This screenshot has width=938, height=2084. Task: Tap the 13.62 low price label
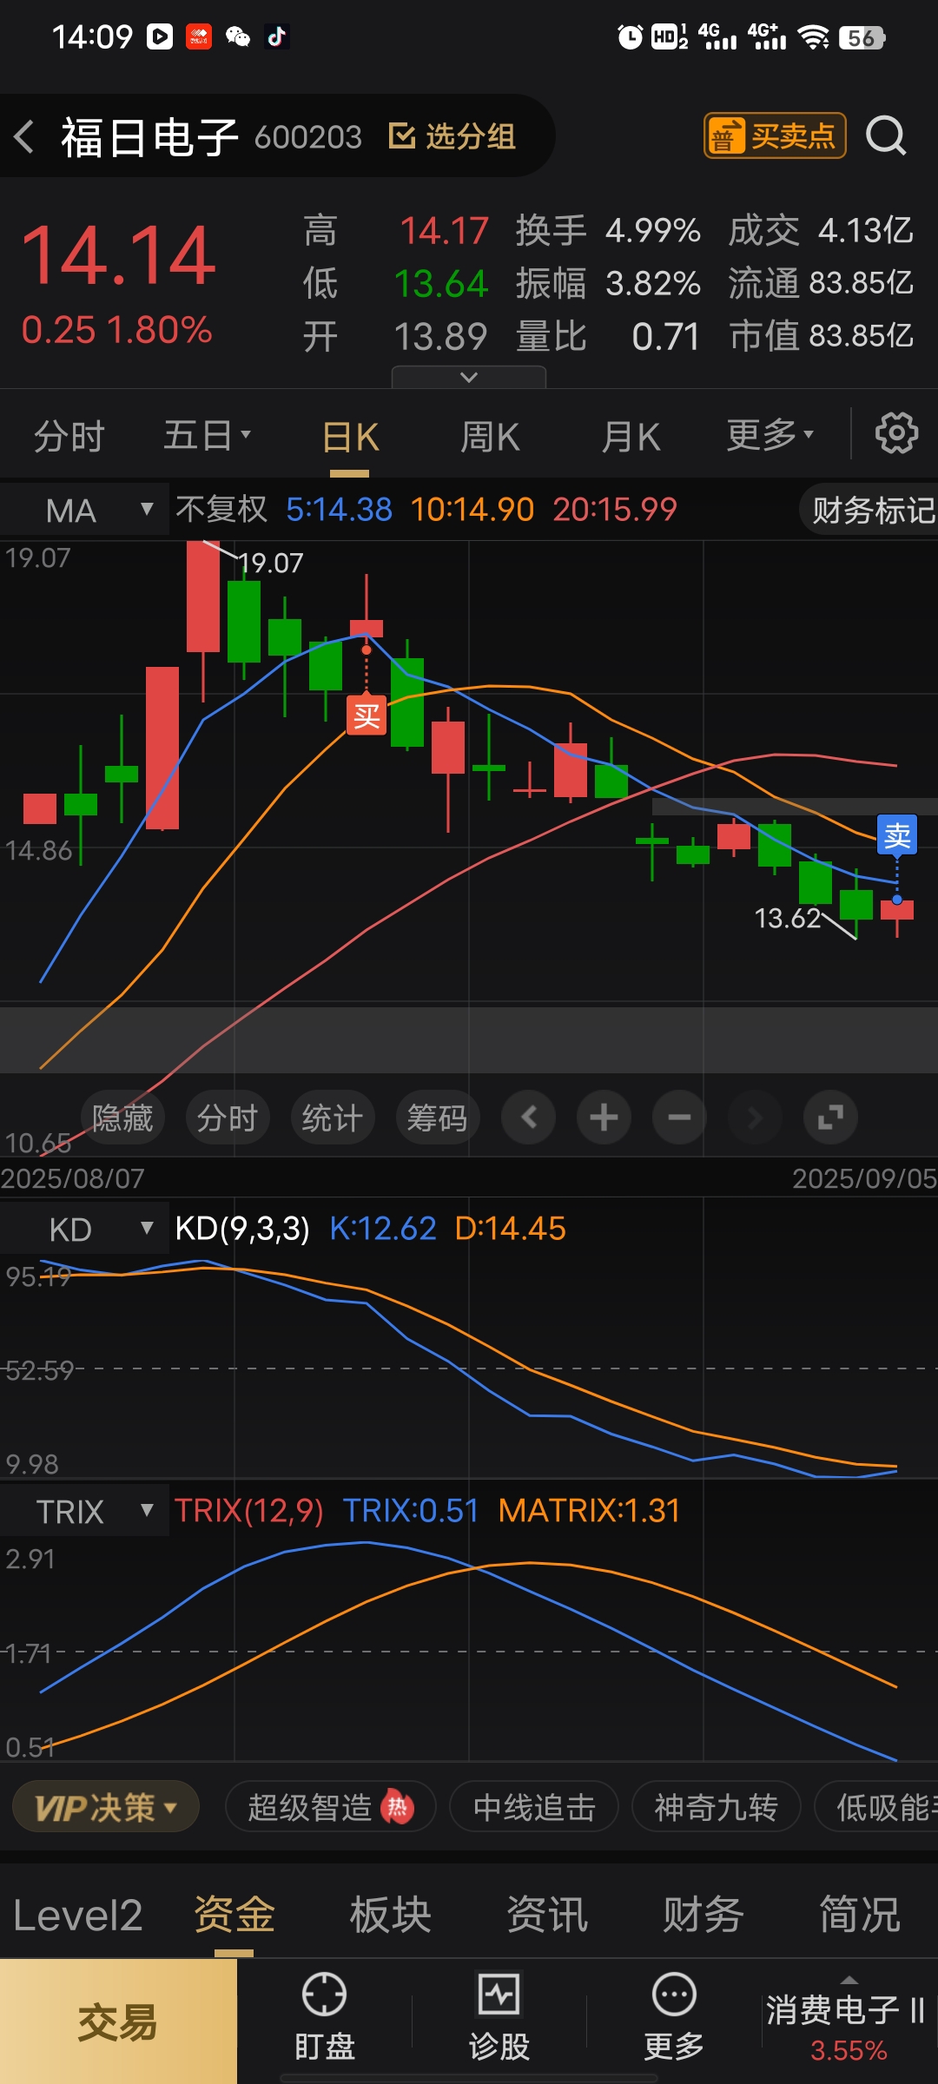788,918
